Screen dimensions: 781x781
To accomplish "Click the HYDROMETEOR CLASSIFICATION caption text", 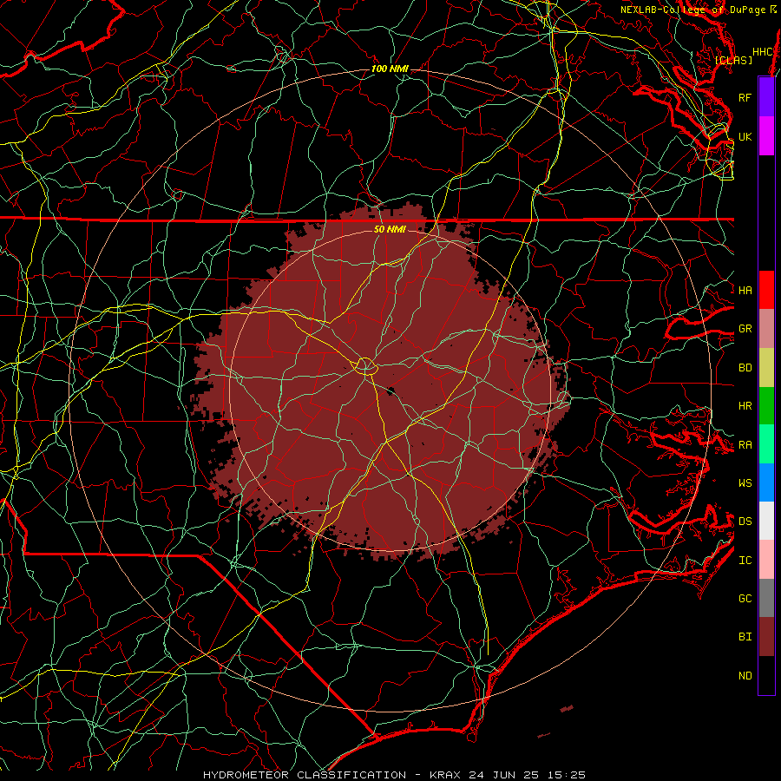I will point(305,775).
